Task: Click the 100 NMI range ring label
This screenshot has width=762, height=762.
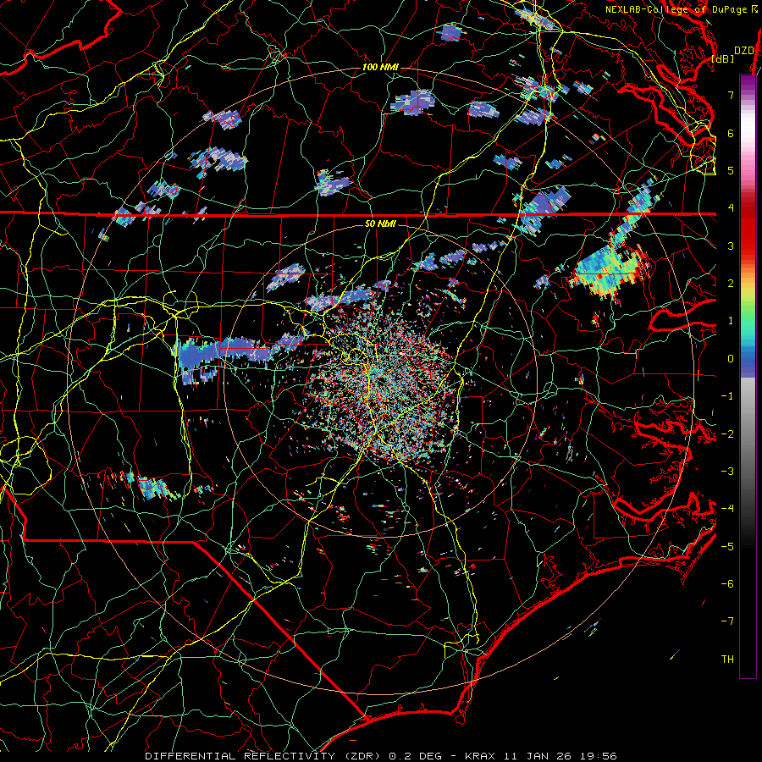Action: (x=380, y=67)
